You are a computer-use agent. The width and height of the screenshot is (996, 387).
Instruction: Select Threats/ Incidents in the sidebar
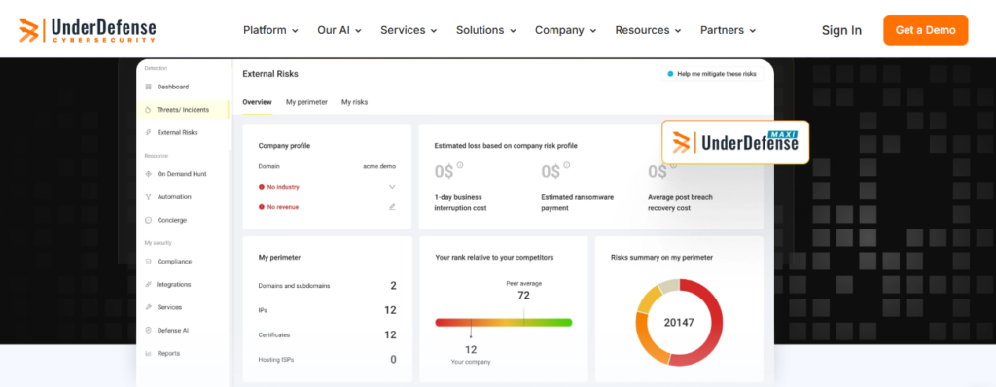183,110
